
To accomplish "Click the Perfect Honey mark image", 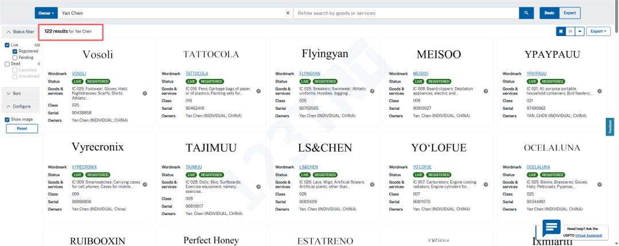I will (x=211, y=240).
